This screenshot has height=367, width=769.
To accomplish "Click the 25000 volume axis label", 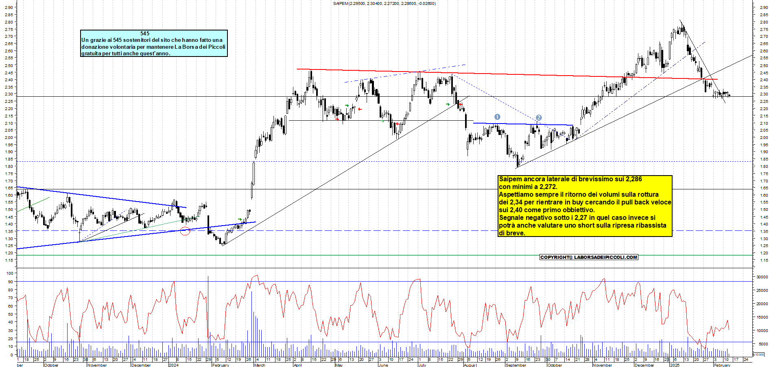I will tap(762, 290).
